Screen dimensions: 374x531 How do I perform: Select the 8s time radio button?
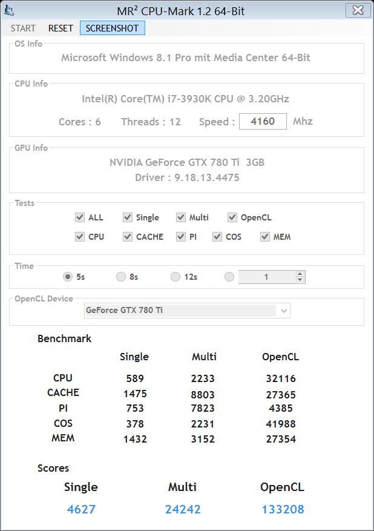point(121,277)
